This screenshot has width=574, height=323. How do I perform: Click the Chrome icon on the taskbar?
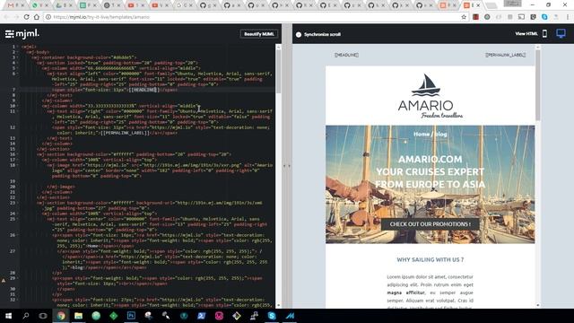click(61, 316)
